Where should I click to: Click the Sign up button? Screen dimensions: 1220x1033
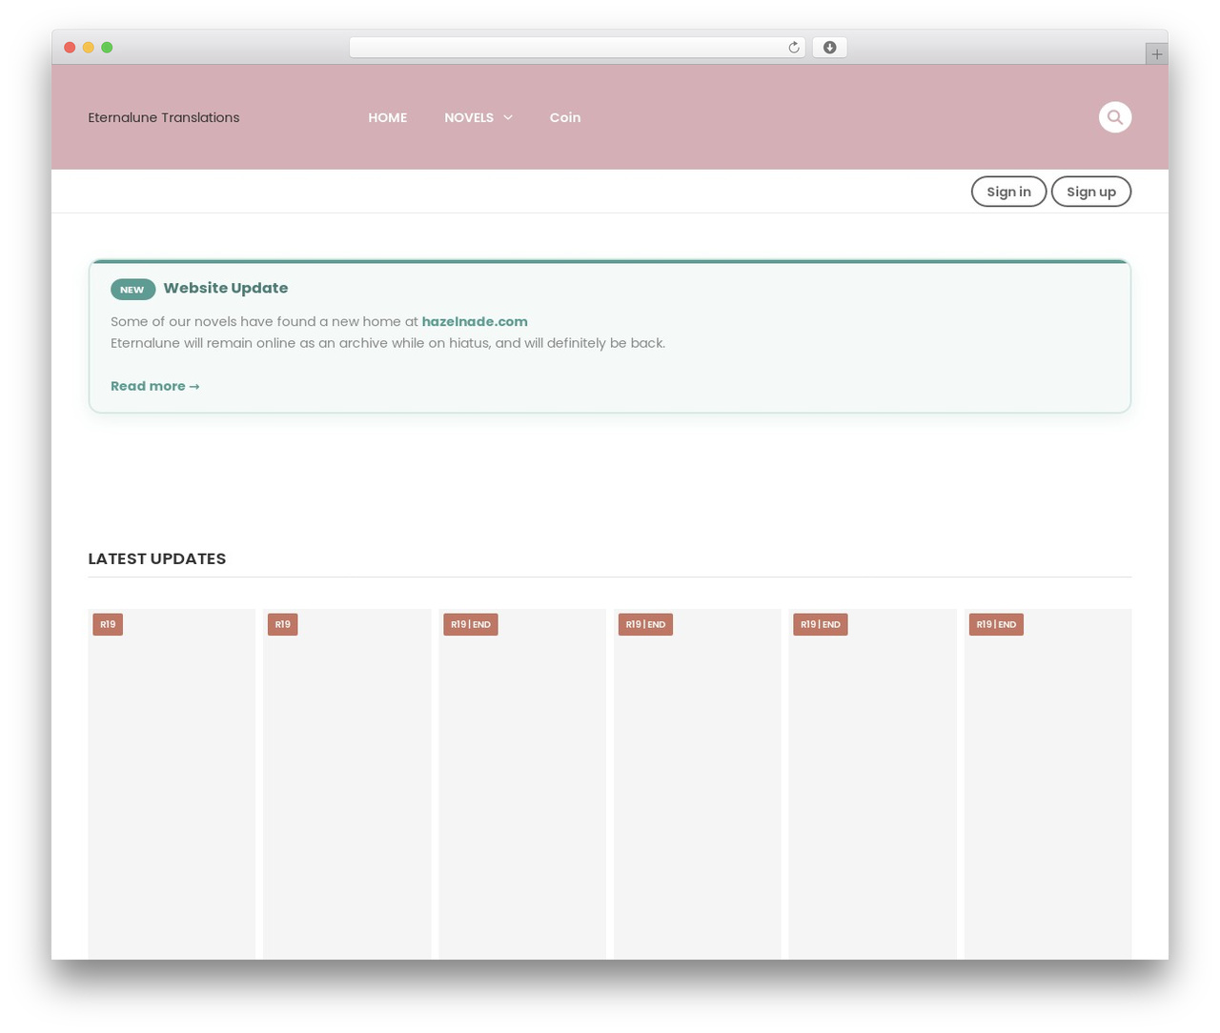pyautogui.click(x=1091, y=192)
